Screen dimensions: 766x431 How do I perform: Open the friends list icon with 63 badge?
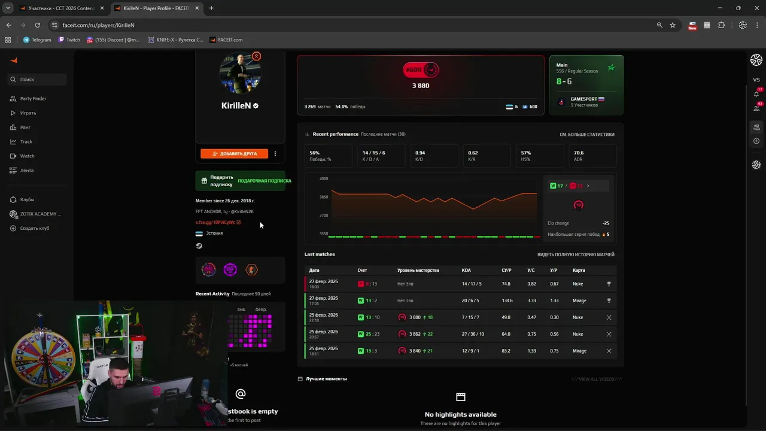(756, 108)
